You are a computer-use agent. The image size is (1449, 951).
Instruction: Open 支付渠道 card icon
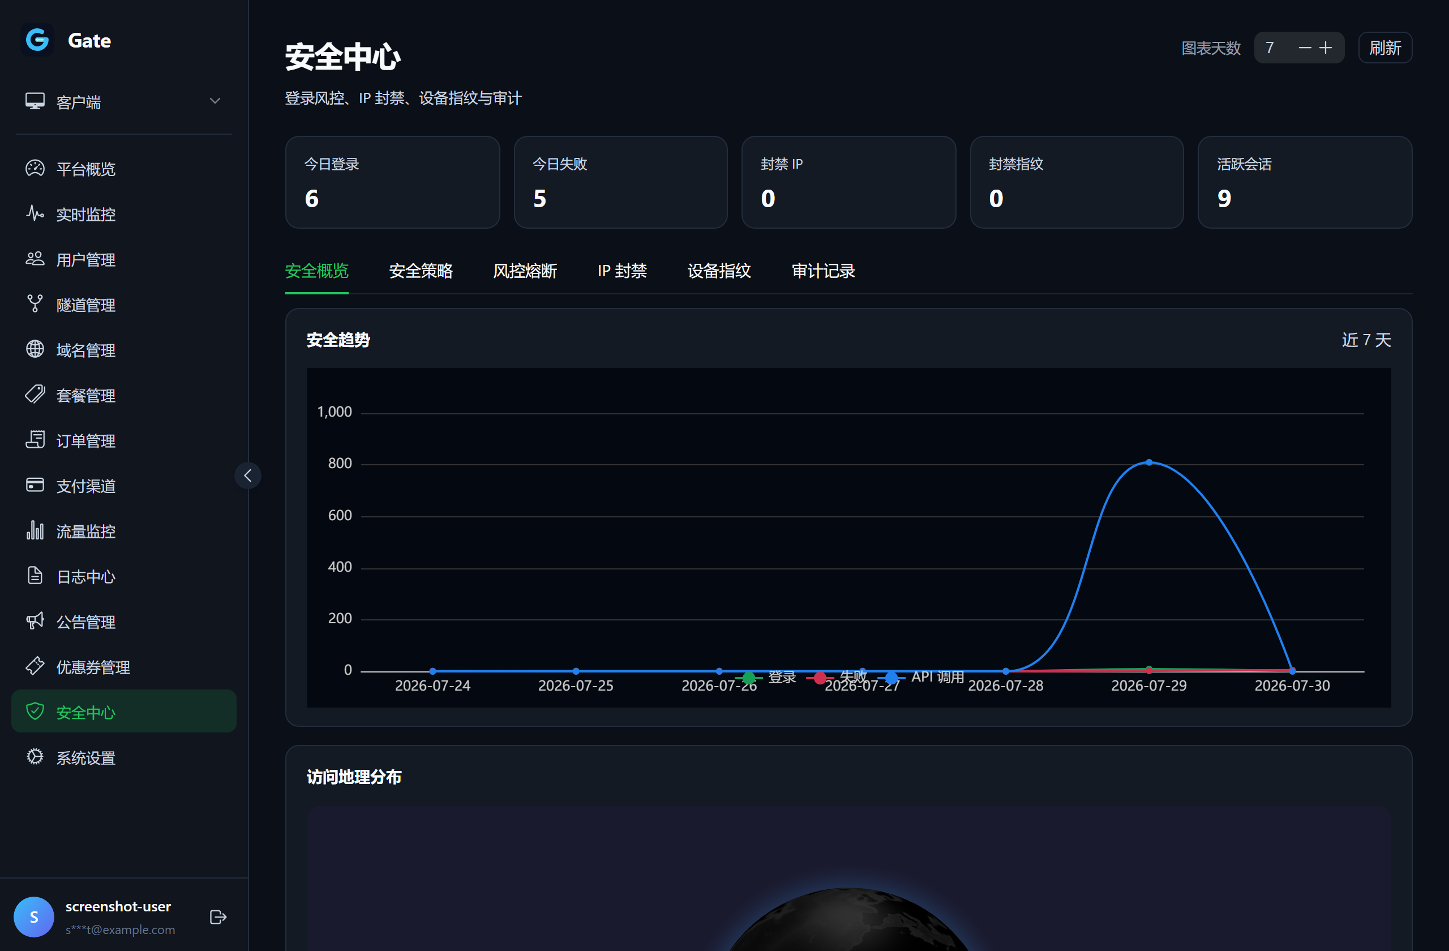click(35, 485)
